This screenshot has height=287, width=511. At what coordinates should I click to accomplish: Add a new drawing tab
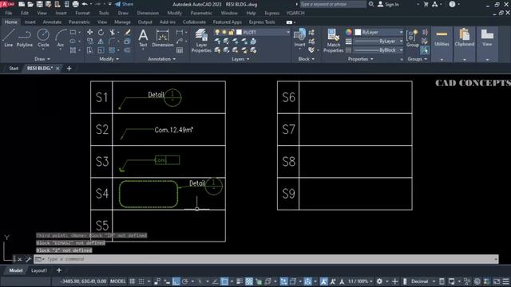click(69, 68)
